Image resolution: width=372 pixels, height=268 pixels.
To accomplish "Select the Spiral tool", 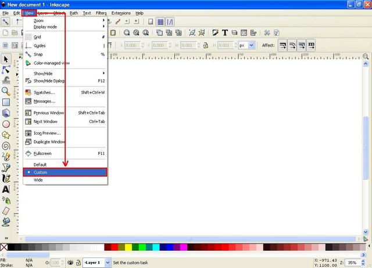I will tap(6, 146).
